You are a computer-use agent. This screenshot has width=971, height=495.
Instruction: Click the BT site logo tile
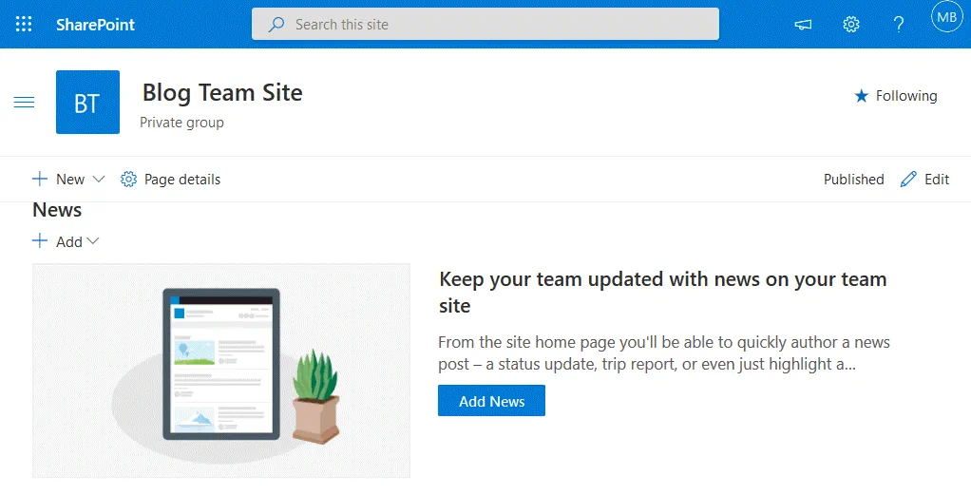coord(88,103)
